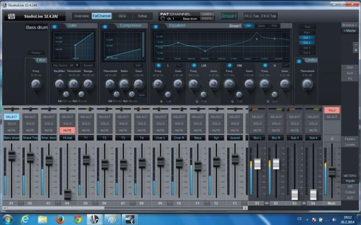Image resolution: width=361 pixels, height=225 pixels.
Task: Click the link icon between channels 01 and 02
Action: click(21, 203)
